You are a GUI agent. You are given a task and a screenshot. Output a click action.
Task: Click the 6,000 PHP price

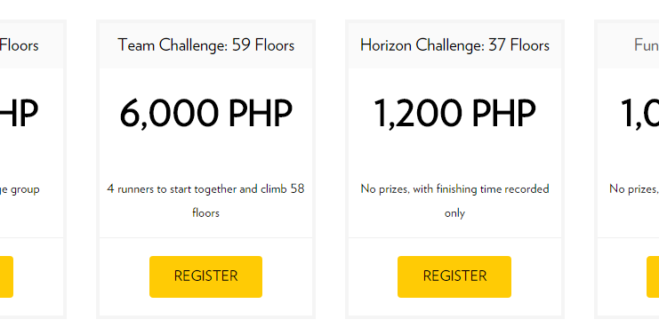click(x=205, y=114)
